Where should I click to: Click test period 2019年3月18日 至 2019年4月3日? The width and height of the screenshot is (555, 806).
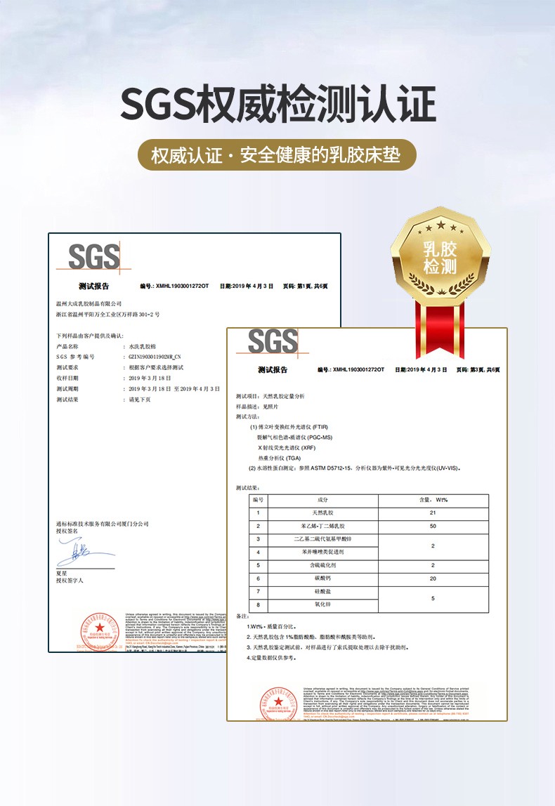tap(174, 389)
